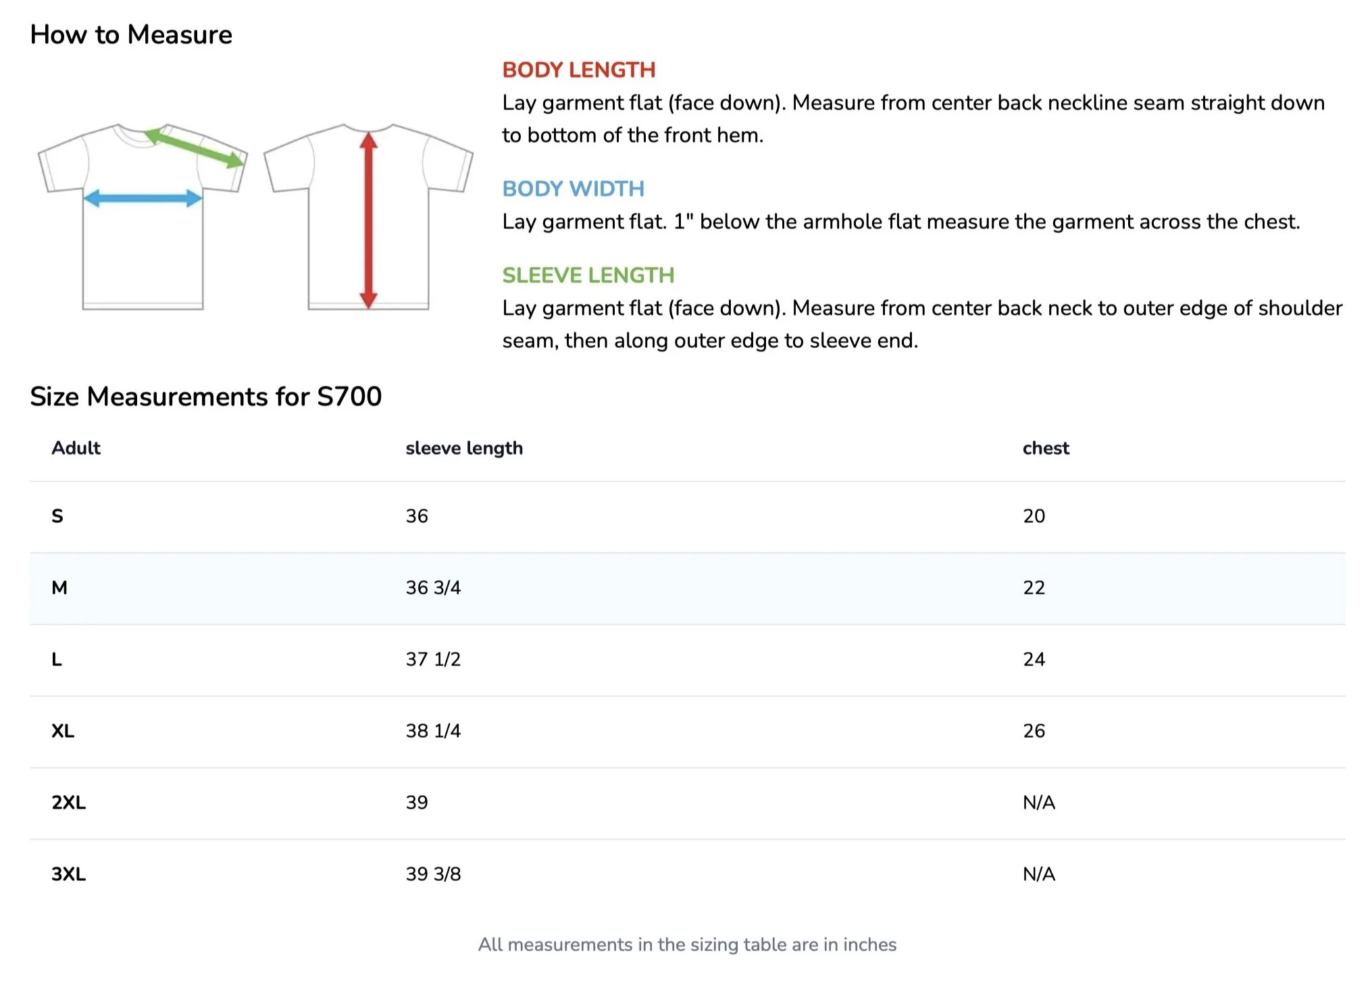Select the front-view t-shirt diagram
Viewport: 1372px width, 987px height.
click(143, 216)
